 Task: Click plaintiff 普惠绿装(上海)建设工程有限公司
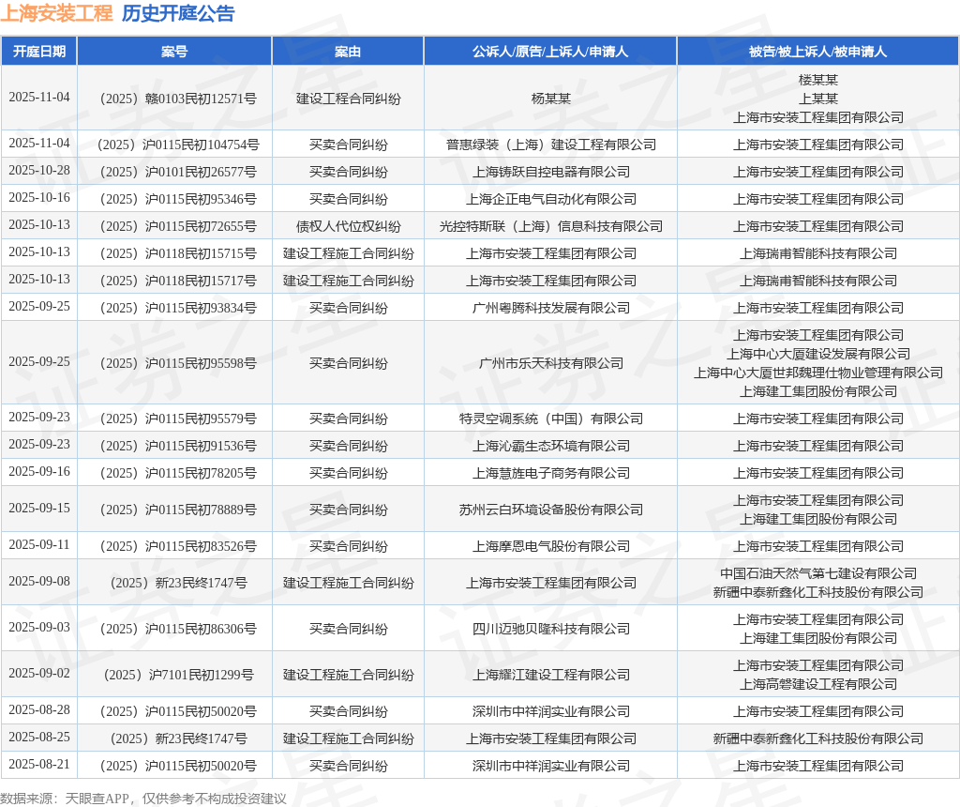coord(550,145)
